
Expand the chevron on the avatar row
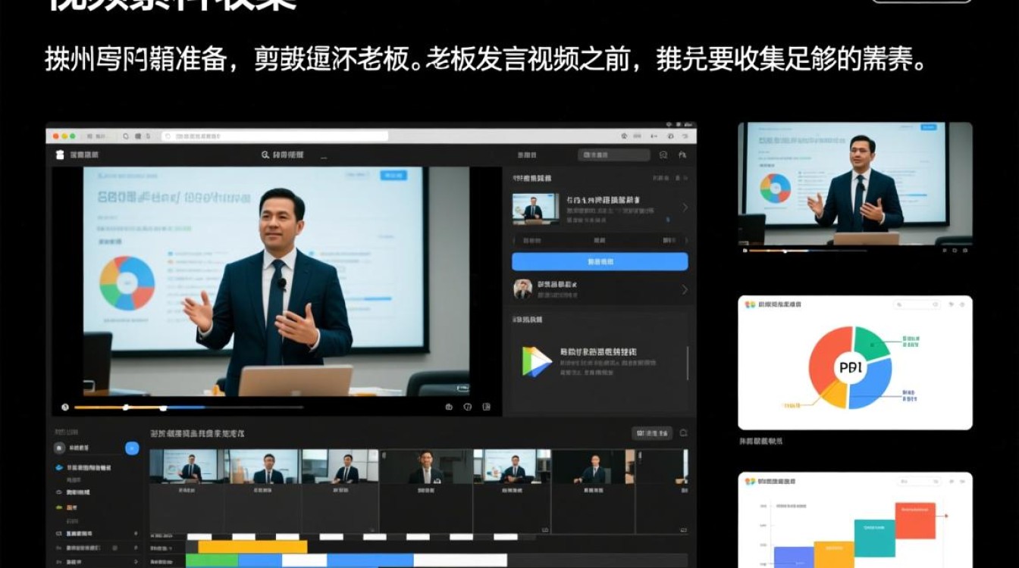click(x=685, y=289)
